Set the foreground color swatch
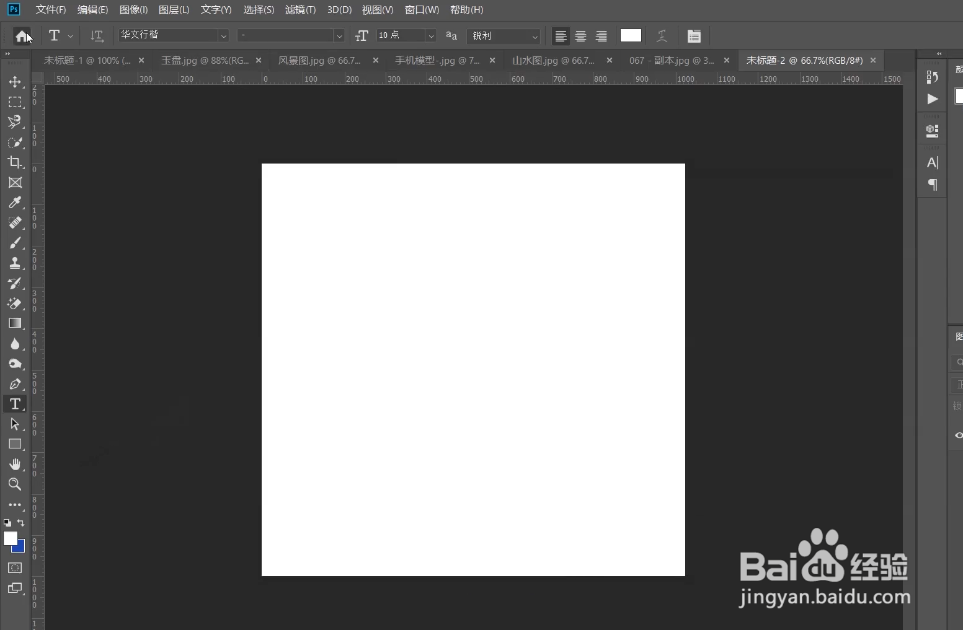The height and width of the screenshot is (630, 963). tap(10, 538)
